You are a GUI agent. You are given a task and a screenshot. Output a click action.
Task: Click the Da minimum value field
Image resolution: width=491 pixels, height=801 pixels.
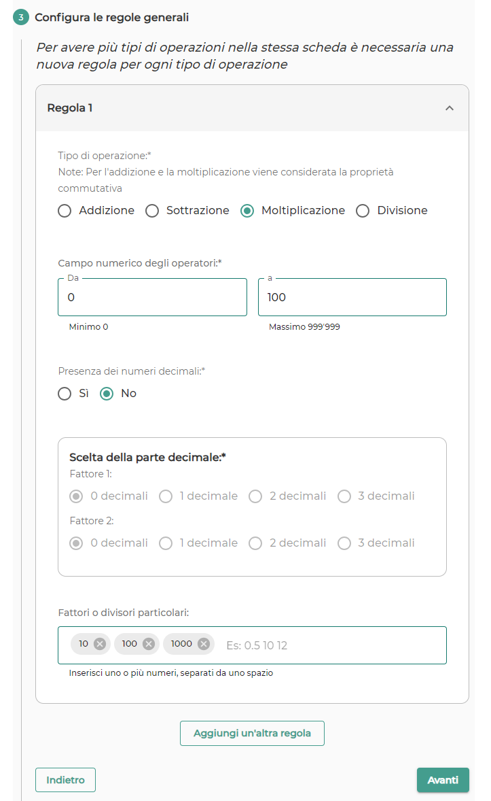click(x=153, y=296)
